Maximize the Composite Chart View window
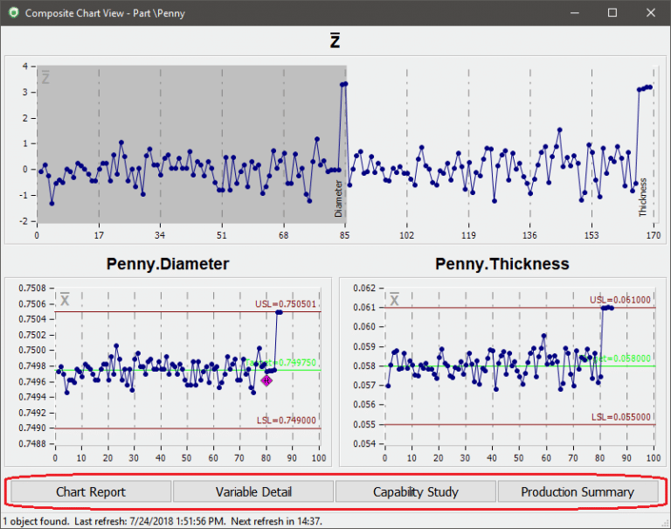 coord(612,13)
